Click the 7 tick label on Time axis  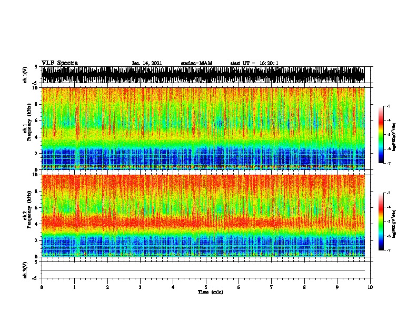point(272,287)
